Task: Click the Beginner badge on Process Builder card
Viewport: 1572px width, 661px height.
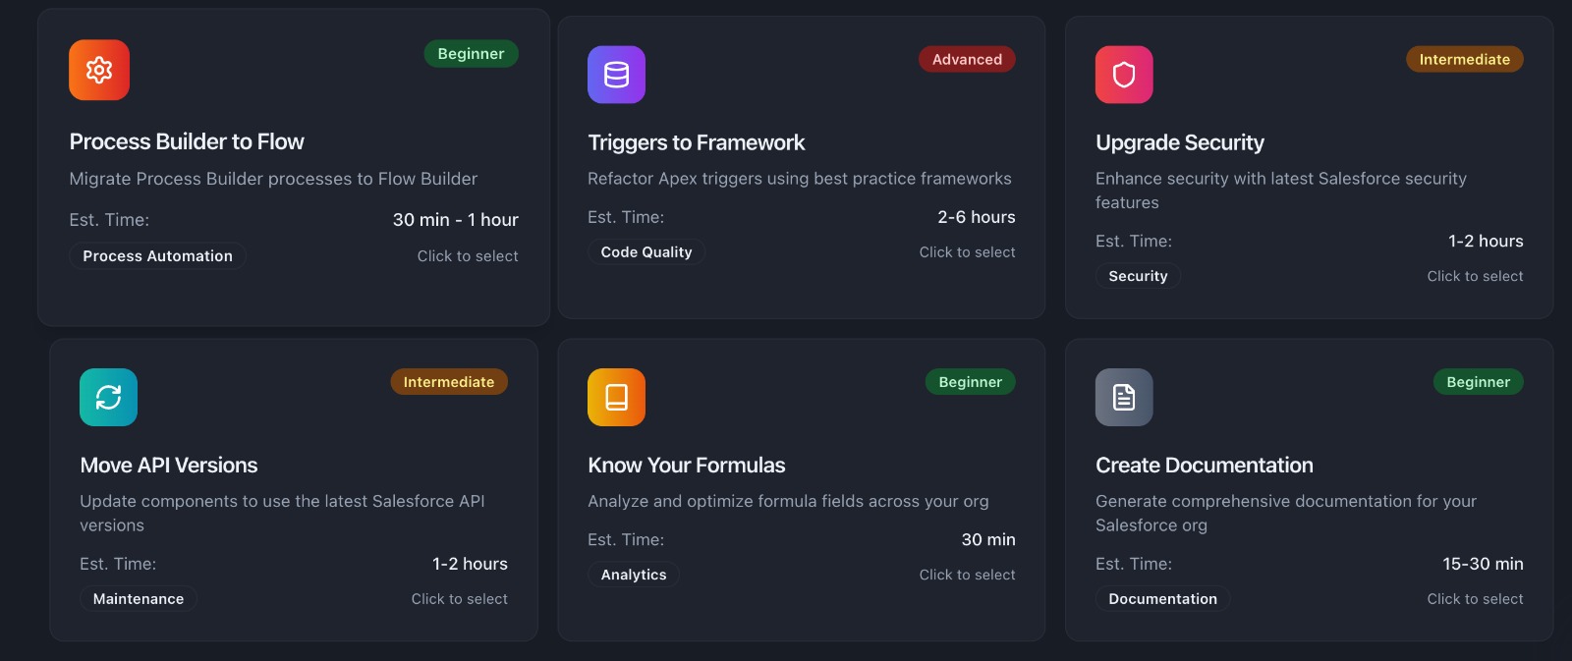Action: pyautogui.click(x=471, y=54)
